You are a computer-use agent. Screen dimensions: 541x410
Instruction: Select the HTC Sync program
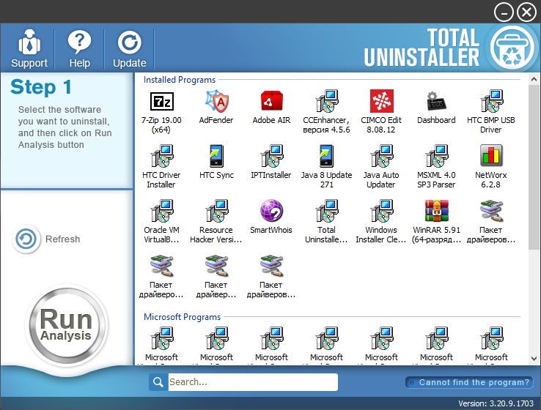pyautogui.click(x=216, y=162)
